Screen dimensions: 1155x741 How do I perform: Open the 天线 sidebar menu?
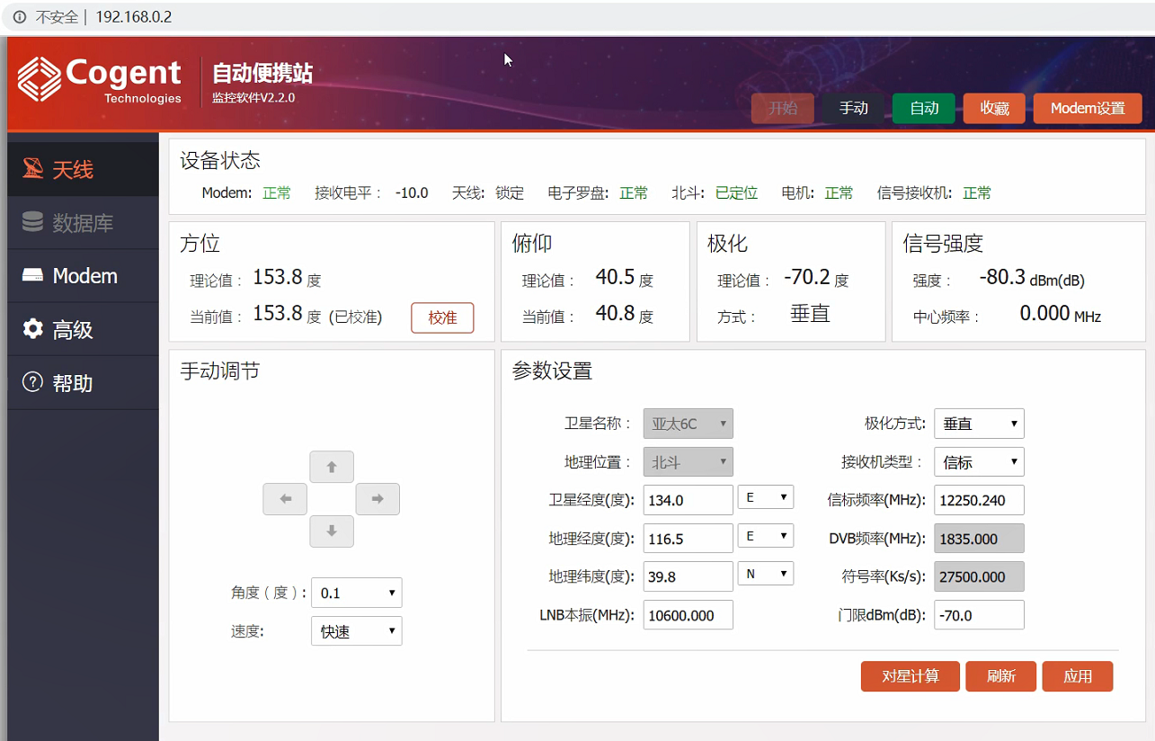[x=83, y=169]
